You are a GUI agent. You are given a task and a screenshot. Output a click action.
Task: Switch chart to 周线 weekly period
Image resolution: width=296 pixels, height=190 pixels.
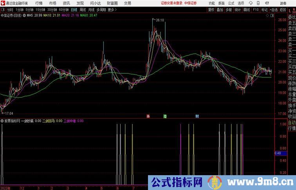83,10
